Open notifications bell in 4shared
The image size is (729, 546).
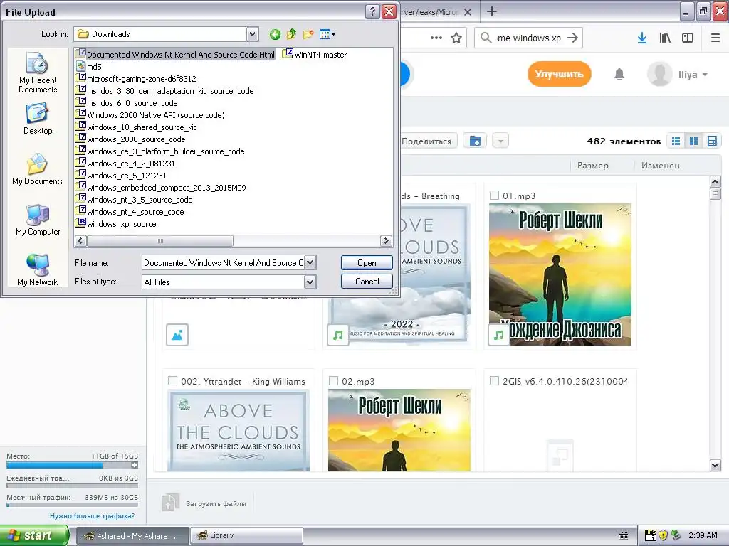[x=619, y=74]
